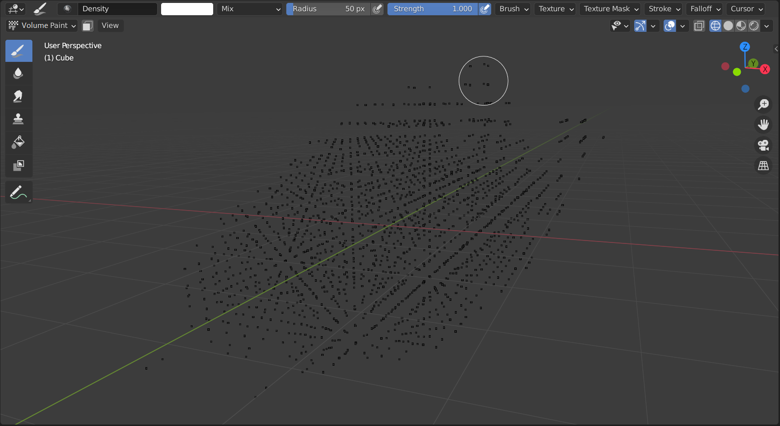
Task: Toggle pressure sensitivity for Radius
Action: [377, 9]
